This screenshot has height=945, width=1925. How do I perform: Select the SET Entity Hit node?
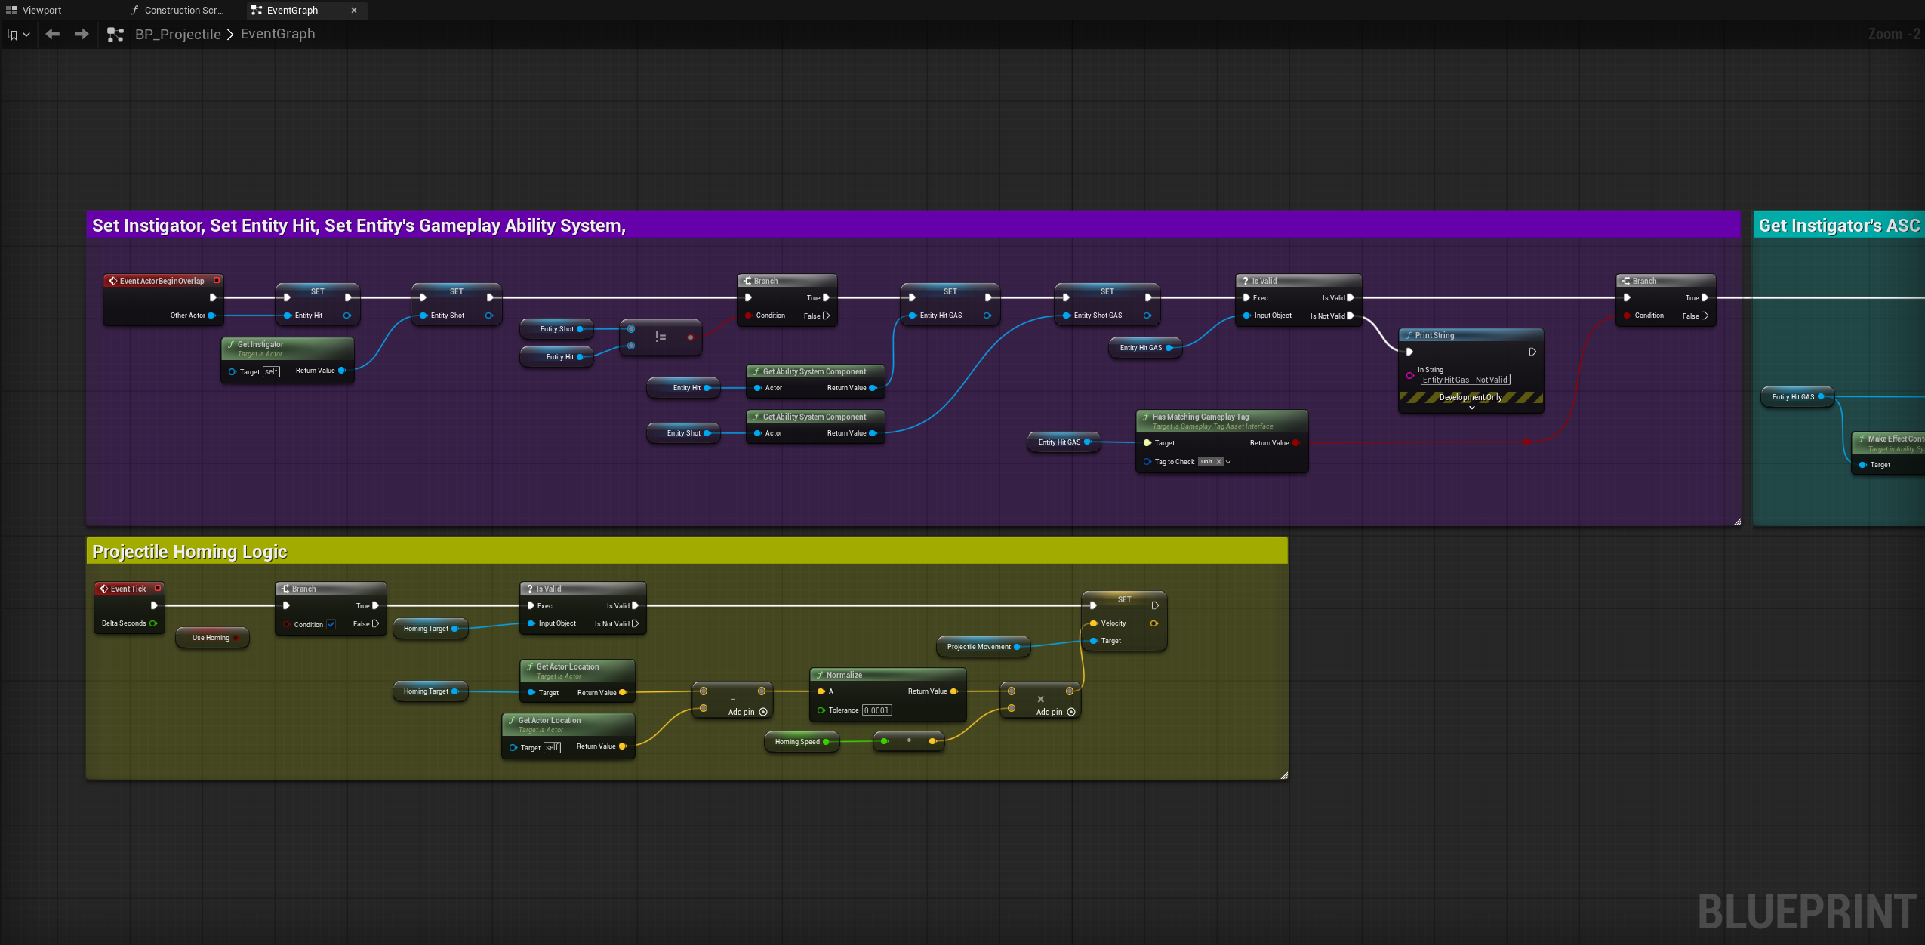[x=317, y=303]
